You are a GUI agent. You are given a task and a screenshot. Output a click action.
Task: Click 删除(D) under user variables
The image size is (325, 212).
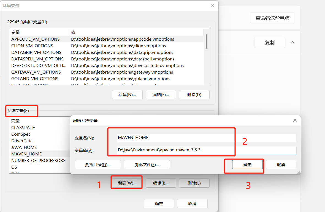pos(194,95)
